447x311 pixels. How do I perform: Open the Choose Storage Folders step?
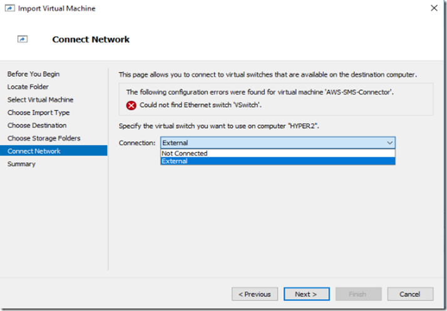tap(44, 138)
